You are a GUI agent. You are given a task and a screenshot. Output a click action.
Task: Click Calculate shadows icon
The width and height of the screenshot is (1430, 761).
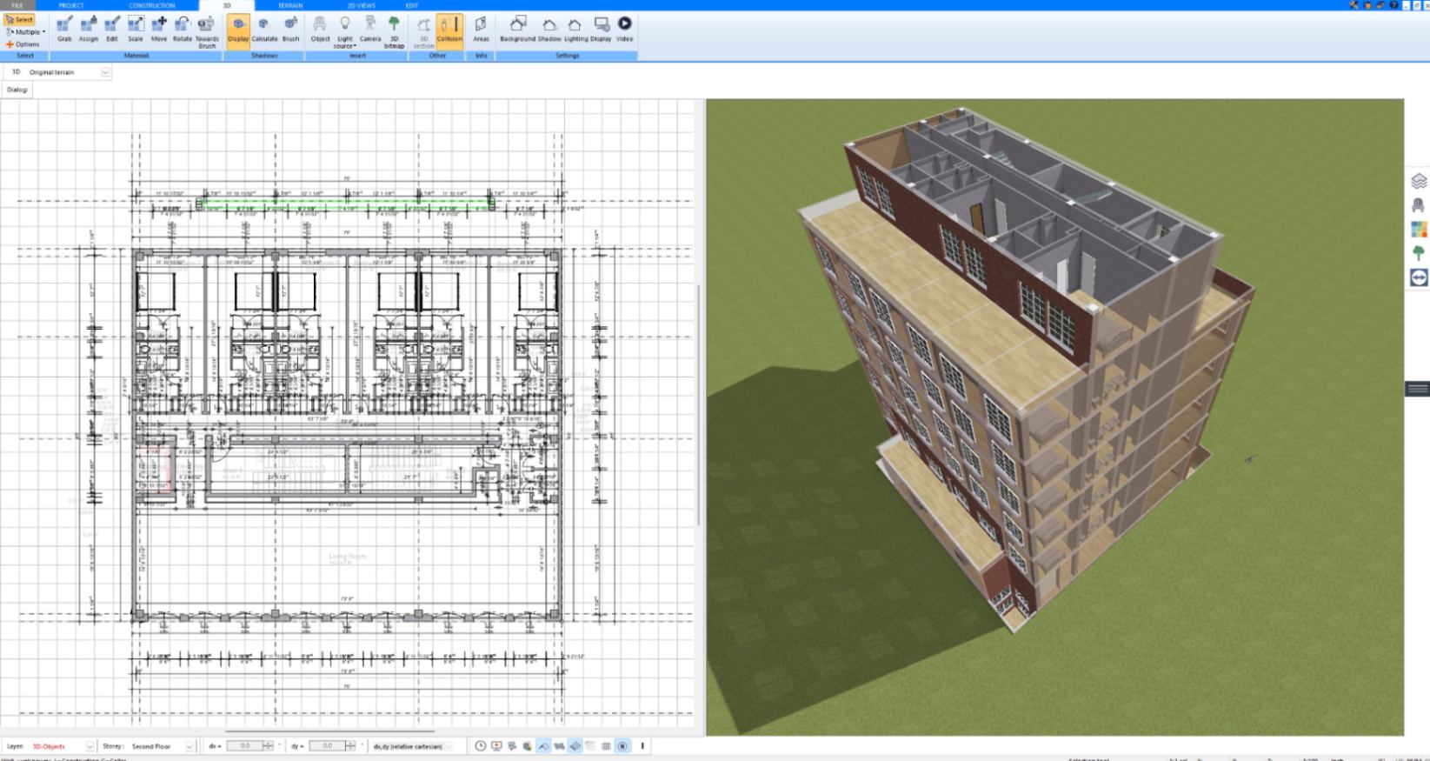pyautogui.click(x=264, y=29)
